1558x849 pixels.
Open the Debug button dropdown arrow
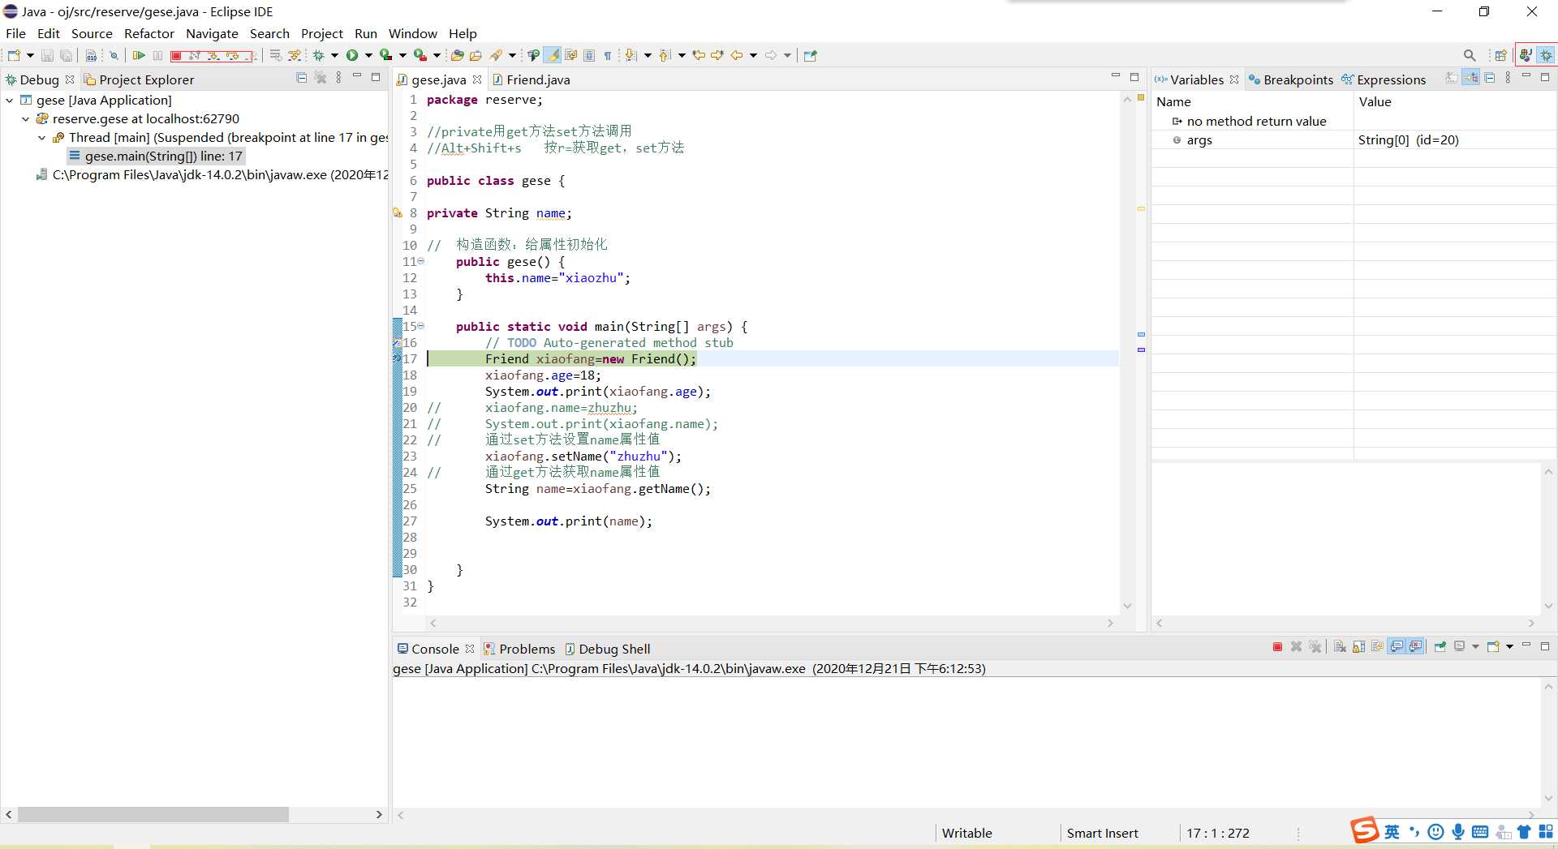[334, 55]
